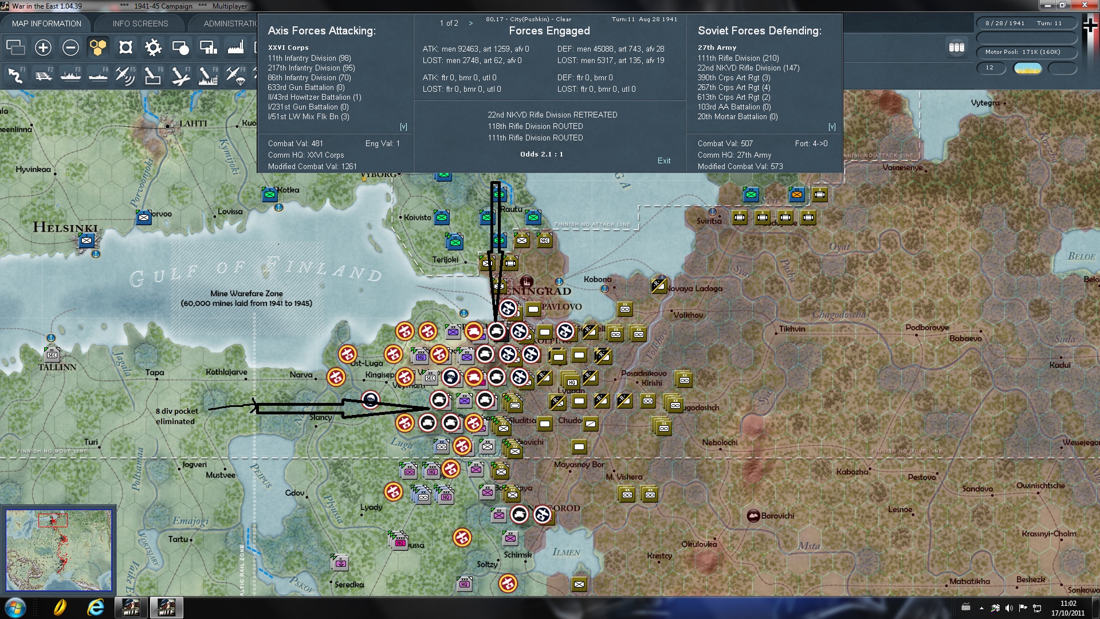The height and width of the screenshot is (619, 1100).
Task: Click the minimap thumbnail
Action: click(58, 550)
